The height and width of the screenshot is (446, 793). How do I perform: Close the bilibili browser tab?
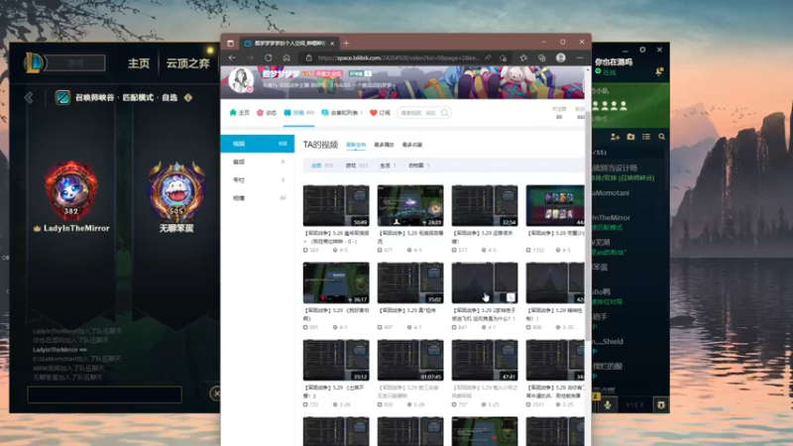coord(332,44)
